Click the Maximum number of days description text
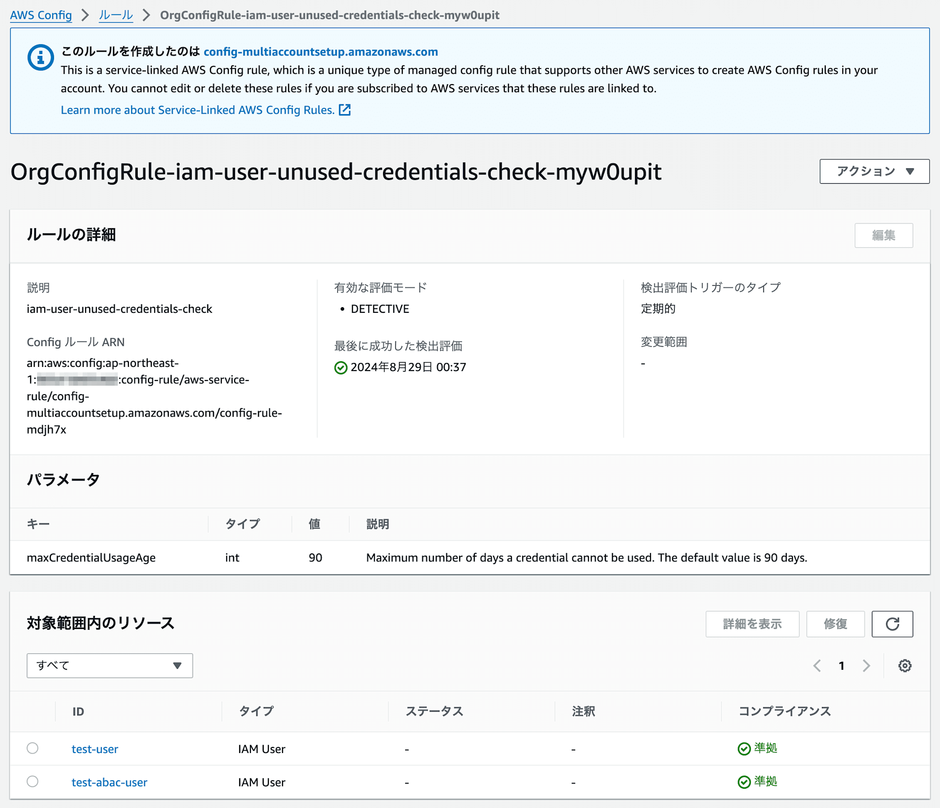This screenshot has width=940, height=808. (x=587, y=558)
